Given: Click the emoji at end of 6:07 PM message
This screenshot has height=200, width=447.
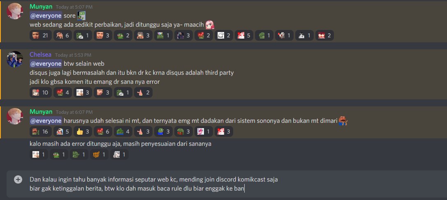Looking at the screenshot, I should click(343, 121).
